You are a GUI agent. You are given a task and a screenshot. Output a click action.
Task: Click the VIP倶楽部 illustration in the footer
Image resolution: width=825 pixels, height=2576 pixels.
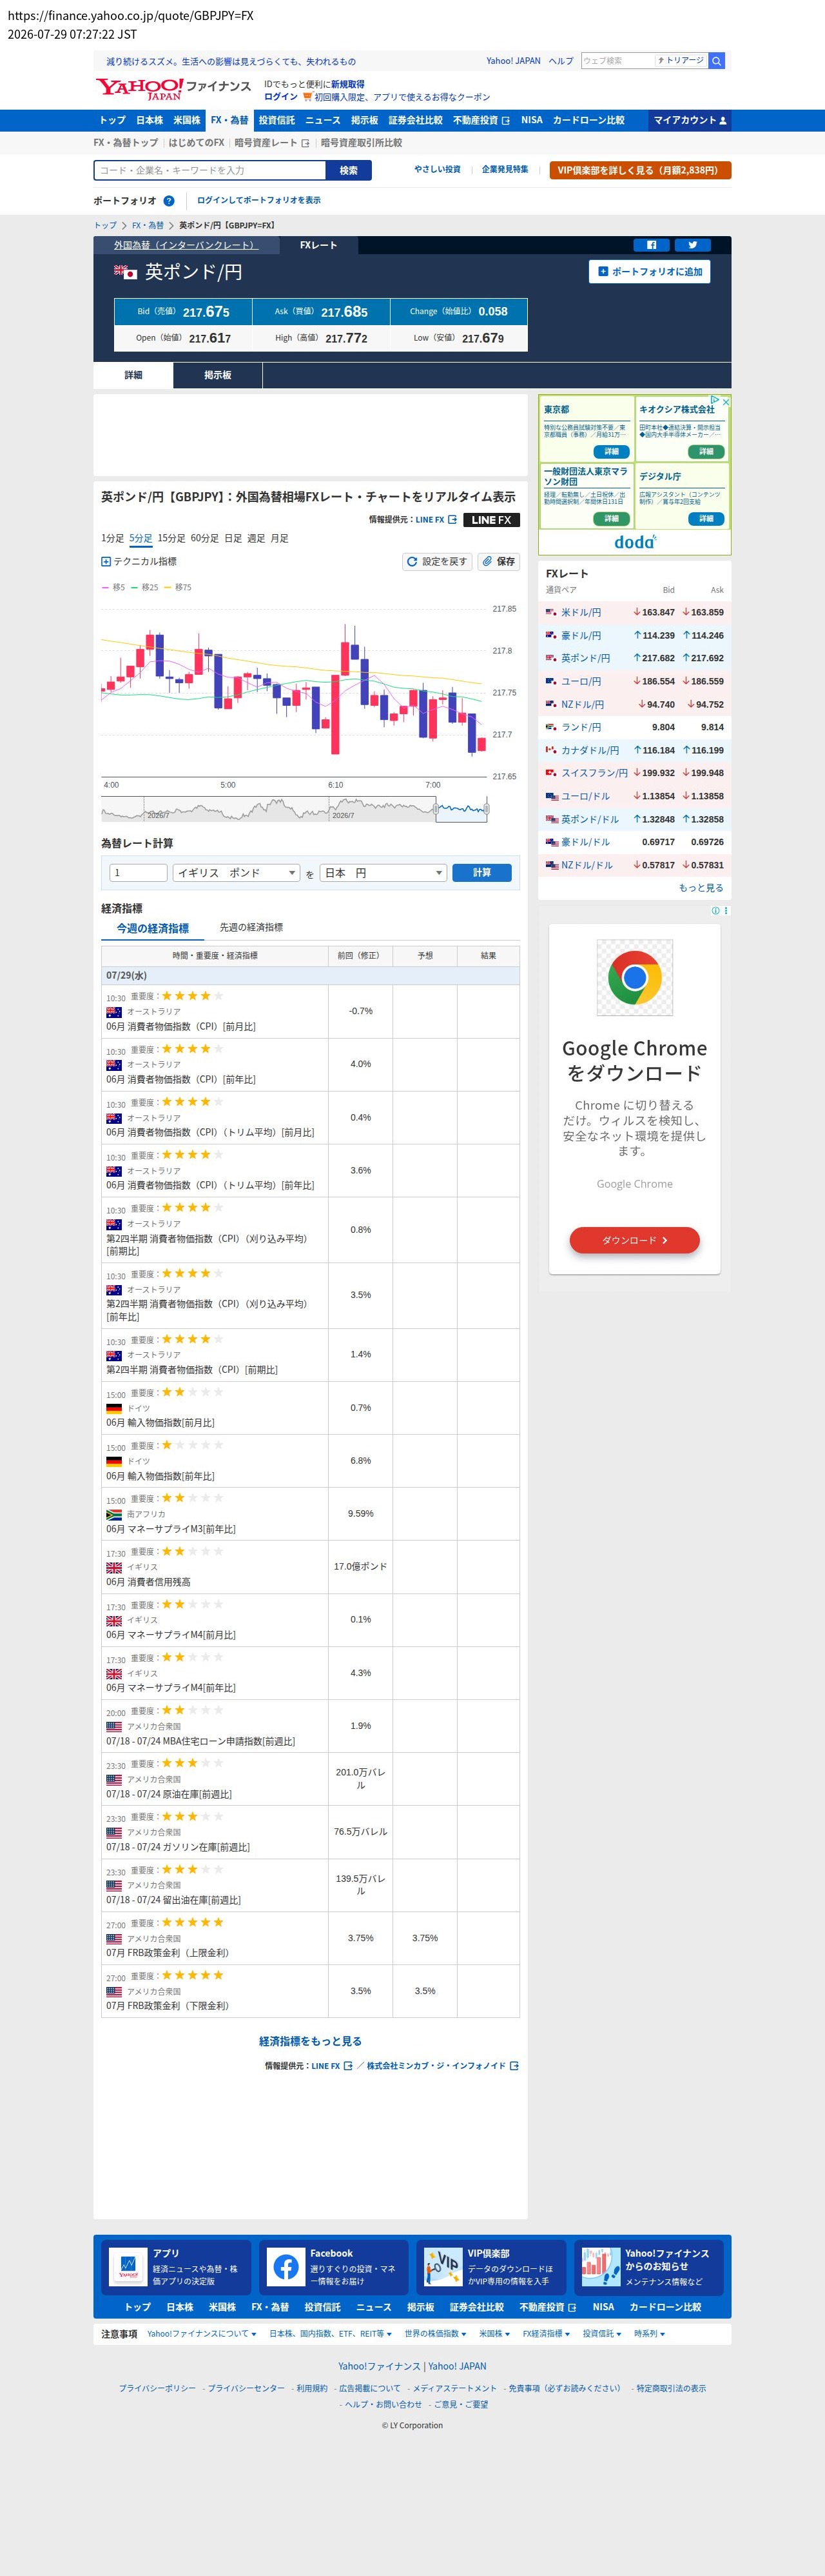tap(442, 2267)
